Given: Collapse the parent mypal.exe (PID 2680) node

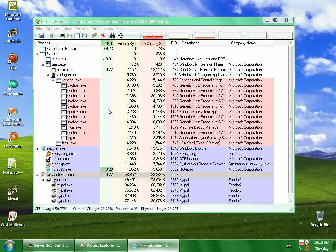Looking at the screenshot, I should [x=43, y=180].
